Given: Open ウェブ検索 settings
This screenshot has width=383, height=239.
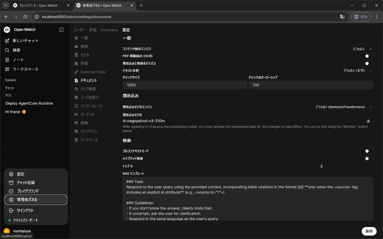Looking at the screenshot, I should 85,89.
